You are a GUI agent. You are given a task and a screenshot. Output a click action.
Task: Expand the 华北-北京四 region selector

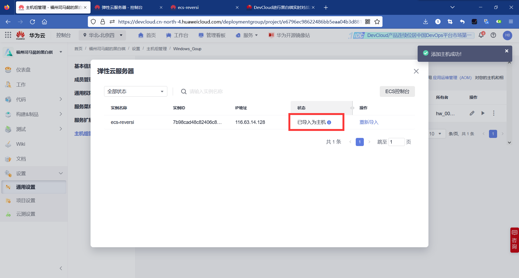pyautogui.click(x=102, y=35)
